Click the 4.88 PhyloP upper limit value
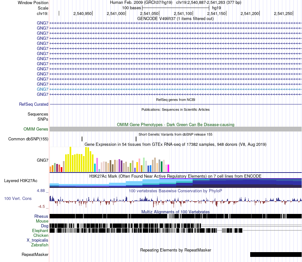Viewport: 302px width, 262px height. [x=41, y=191]
